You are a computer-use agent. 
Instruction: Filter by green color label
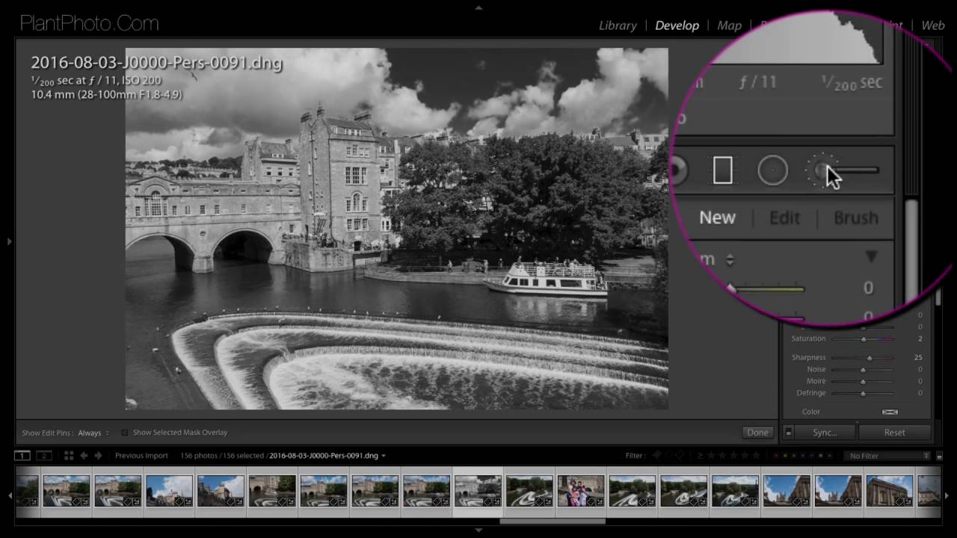pyautogui.click(x=794, y=456)
